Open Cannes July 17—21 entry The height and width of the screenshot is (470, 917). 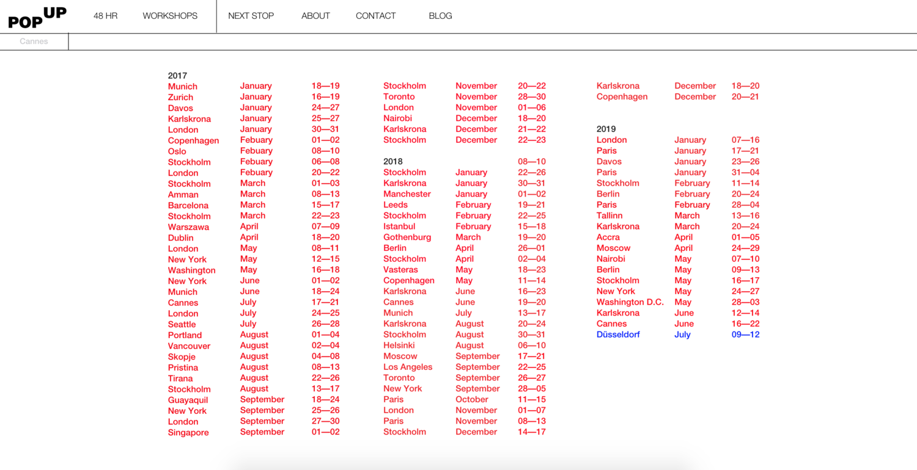coord(254,302)
